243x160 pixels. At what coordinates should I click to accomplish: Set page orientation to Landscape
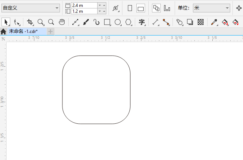tap(141, 8)
